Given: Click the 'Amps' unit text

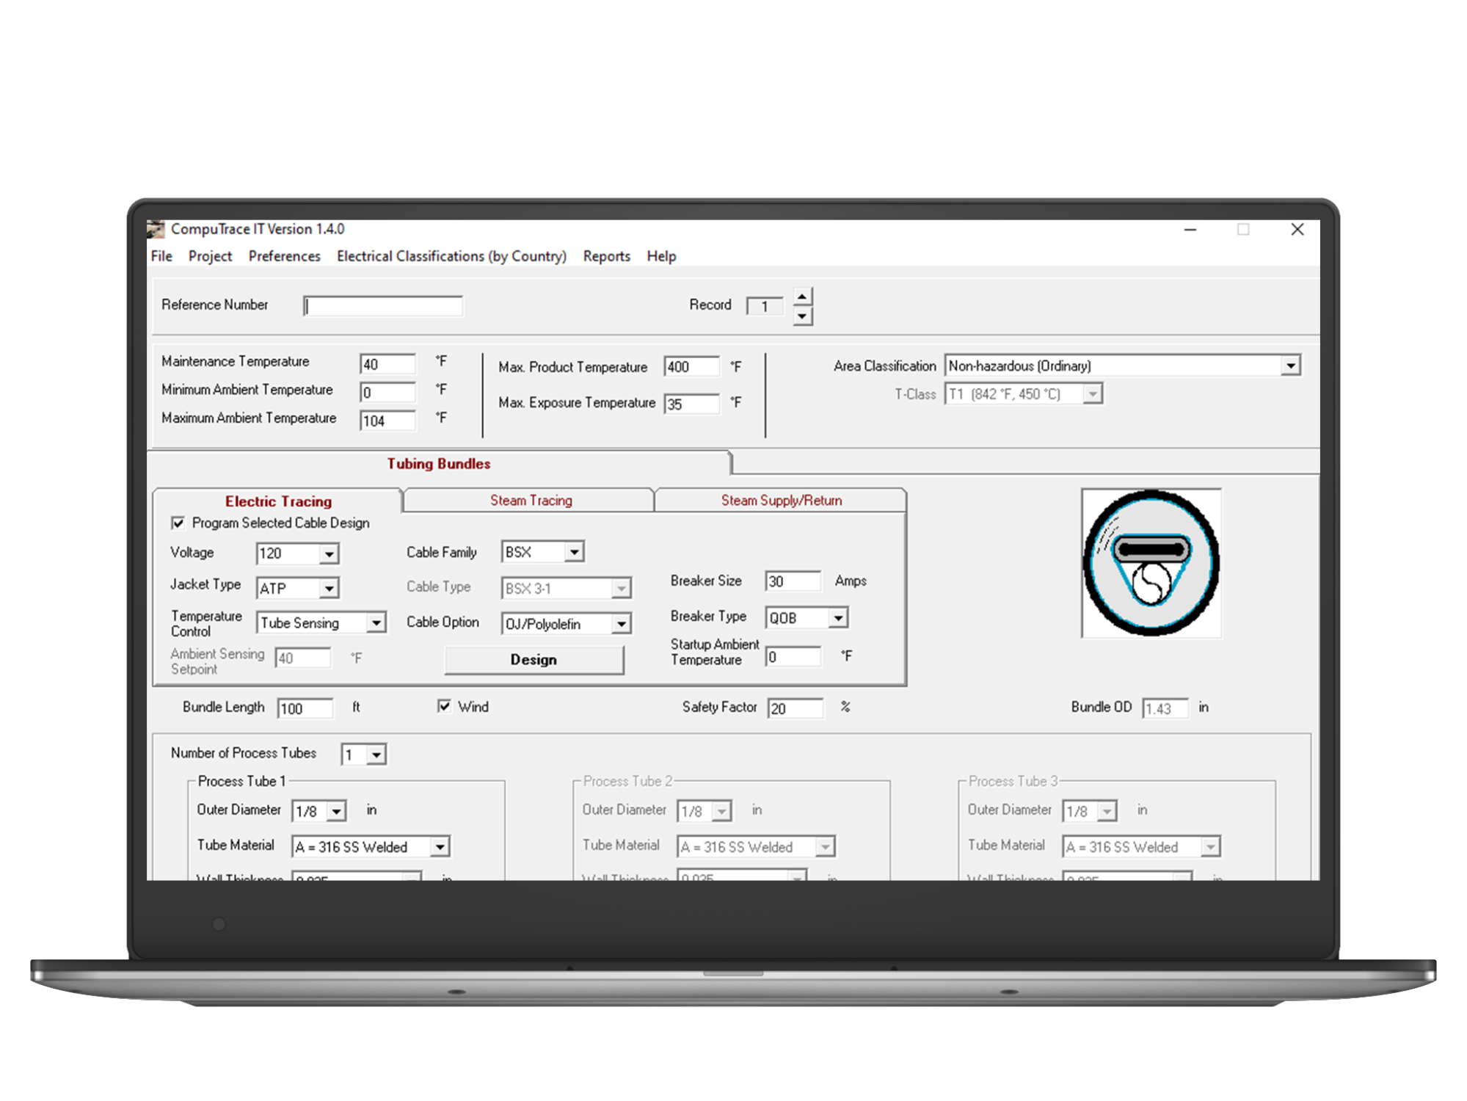Looking at the screenshot, I should tap(851, 581).
